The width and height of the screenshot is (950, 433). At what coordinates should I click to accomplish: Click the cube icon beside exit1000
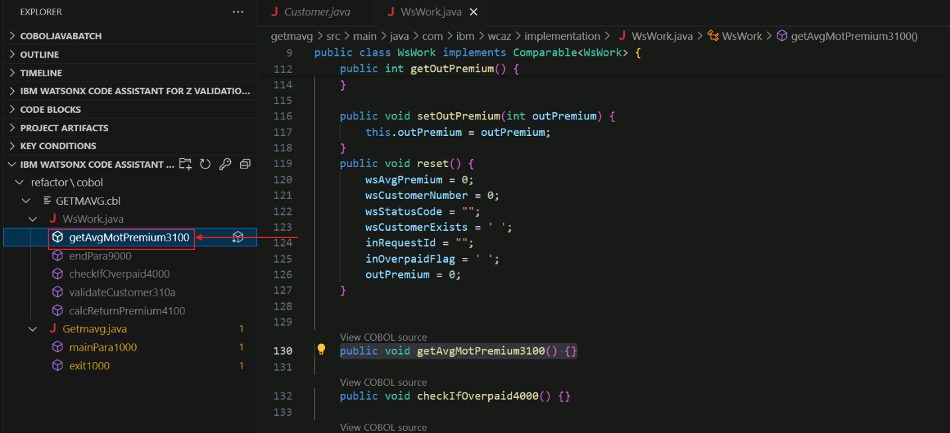point(58,366)
